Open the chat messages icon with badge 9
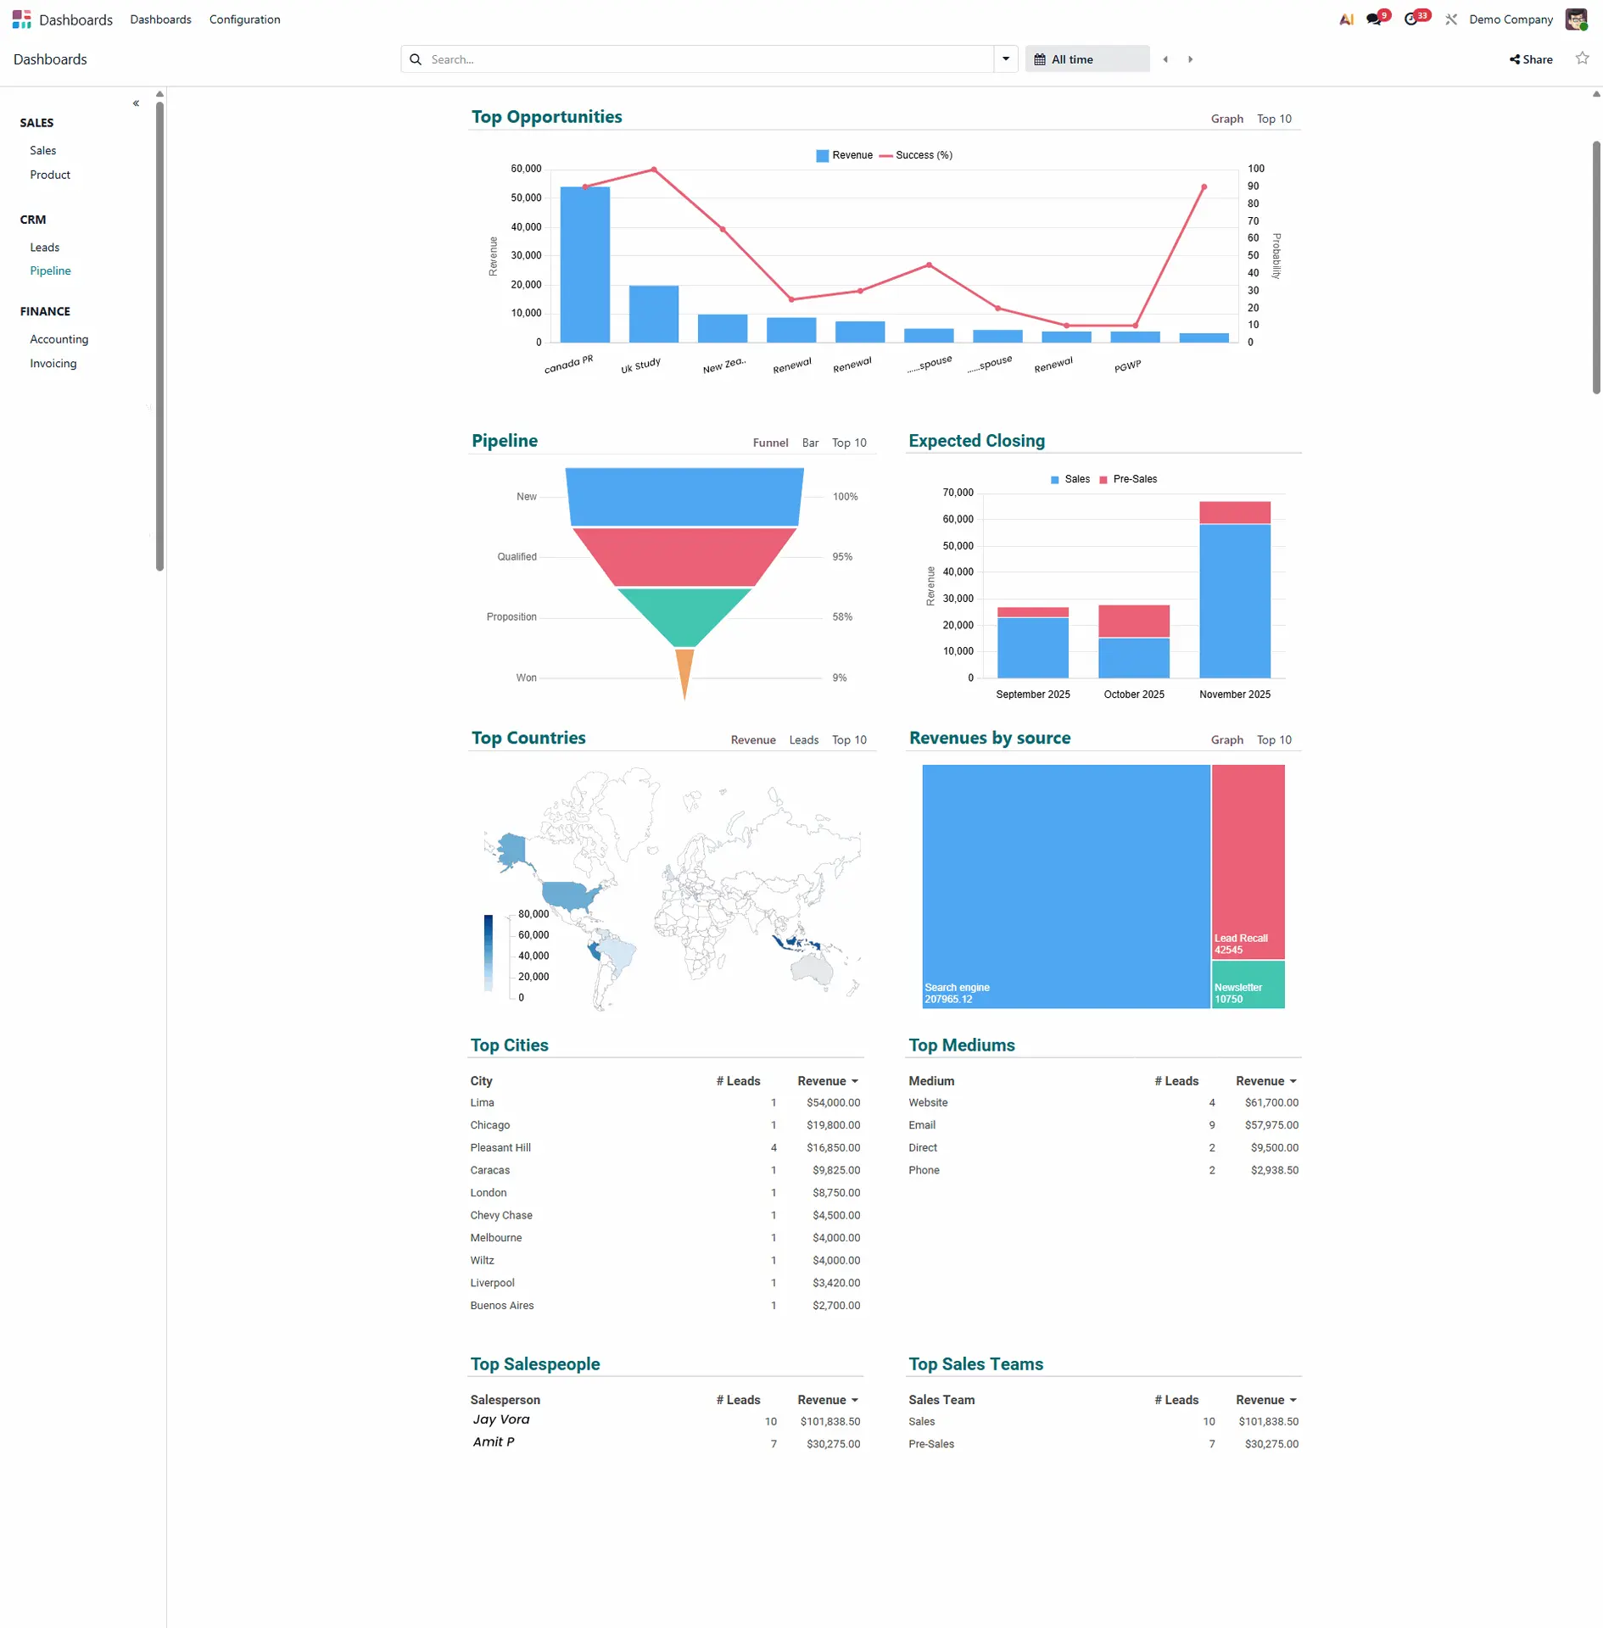Viewport: 1603px width, 1628px height. [x=1373, y=20]
